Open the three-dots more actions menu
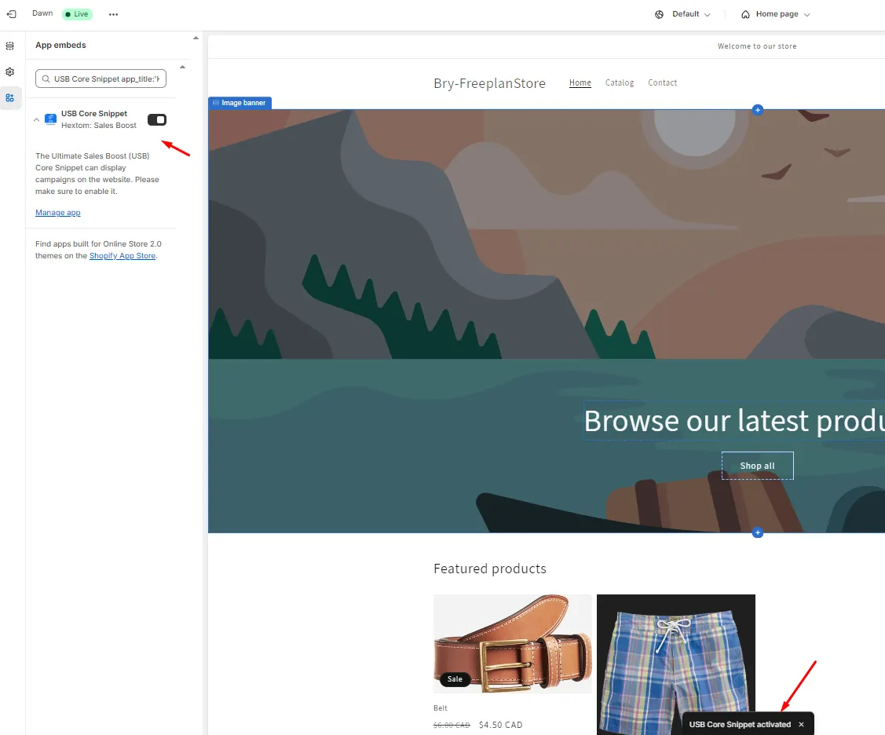Image resolution: width=885 pixels, height=735 pixels. click(113, 14)
